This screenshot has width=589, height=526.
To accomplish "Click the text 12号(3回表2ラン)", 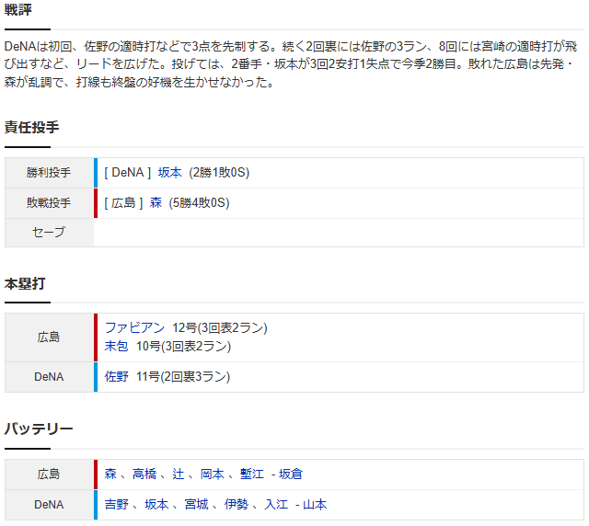I will tap(220, 327).
